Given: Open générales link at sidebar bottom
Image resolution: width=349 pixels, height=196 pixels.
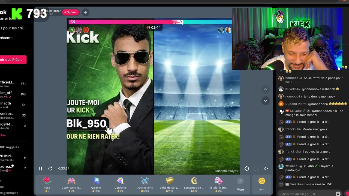Looking at the screenshot, I should [9, 193].
